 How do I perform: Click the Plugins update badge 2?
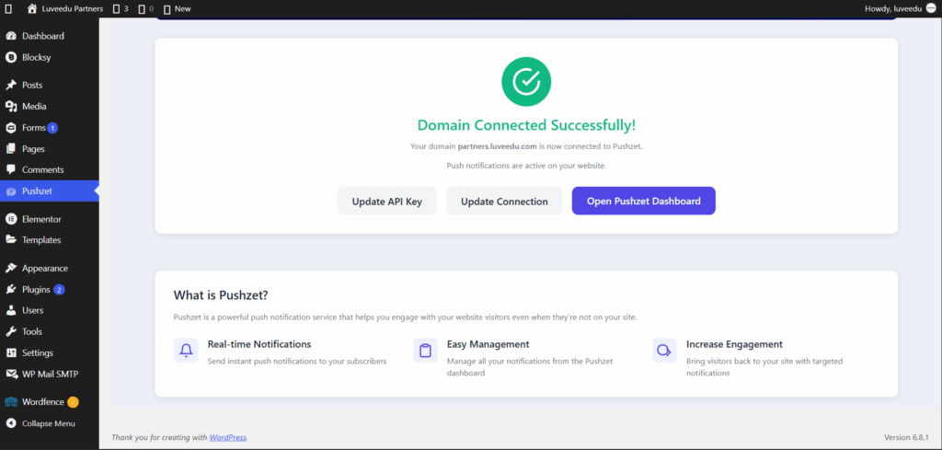59,290
